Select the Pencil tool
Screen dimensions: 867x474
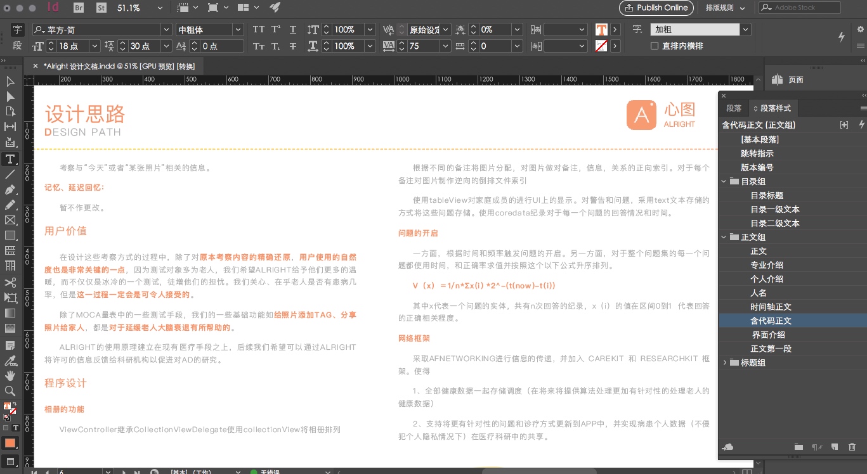click(x=10, y=205)
